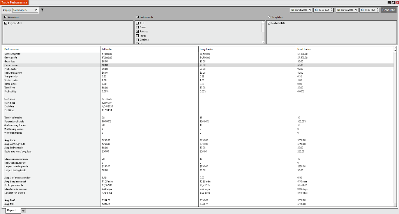Select the Commission row label
Viewport: 399px width, 214px height.
pyautogui.click(x=11, y=65)
